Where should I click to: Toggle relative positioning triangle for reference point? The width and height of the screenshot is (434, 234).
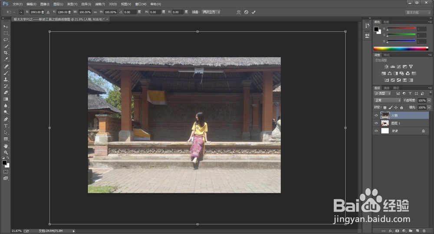point(48,12)
